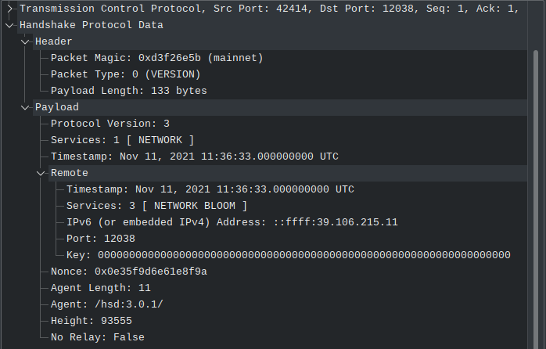Click the Payload Length 133 bytes row
Viewport: 546px width, 349px height.
click(128, 91)
